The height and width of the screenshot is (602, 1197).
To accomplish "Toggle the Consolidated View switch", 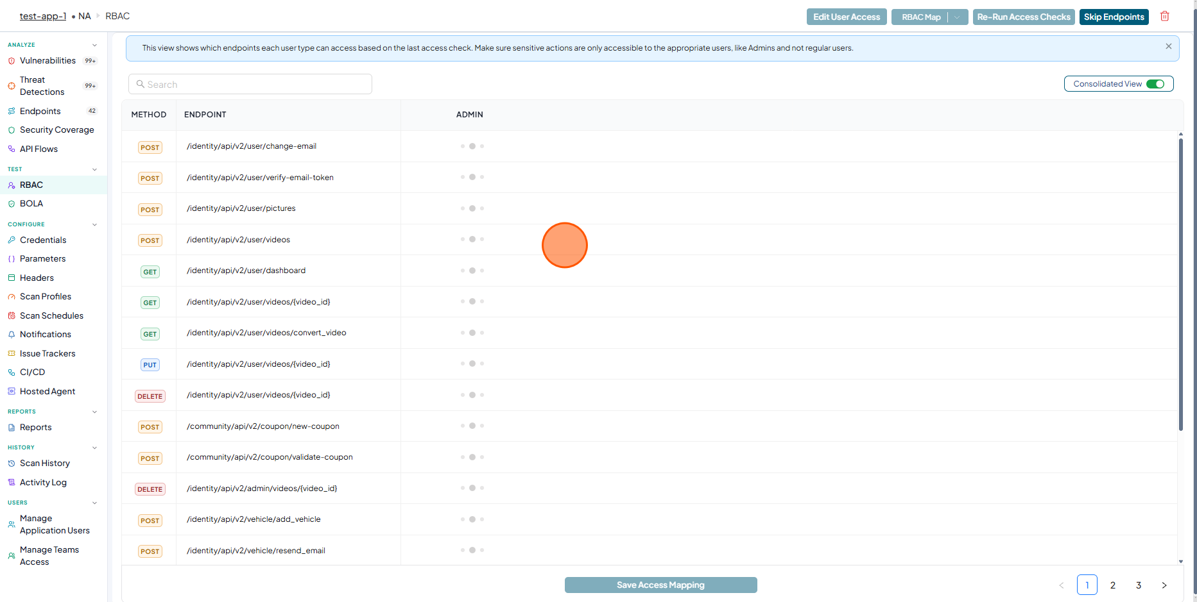I will click(x=1155, y=84).
